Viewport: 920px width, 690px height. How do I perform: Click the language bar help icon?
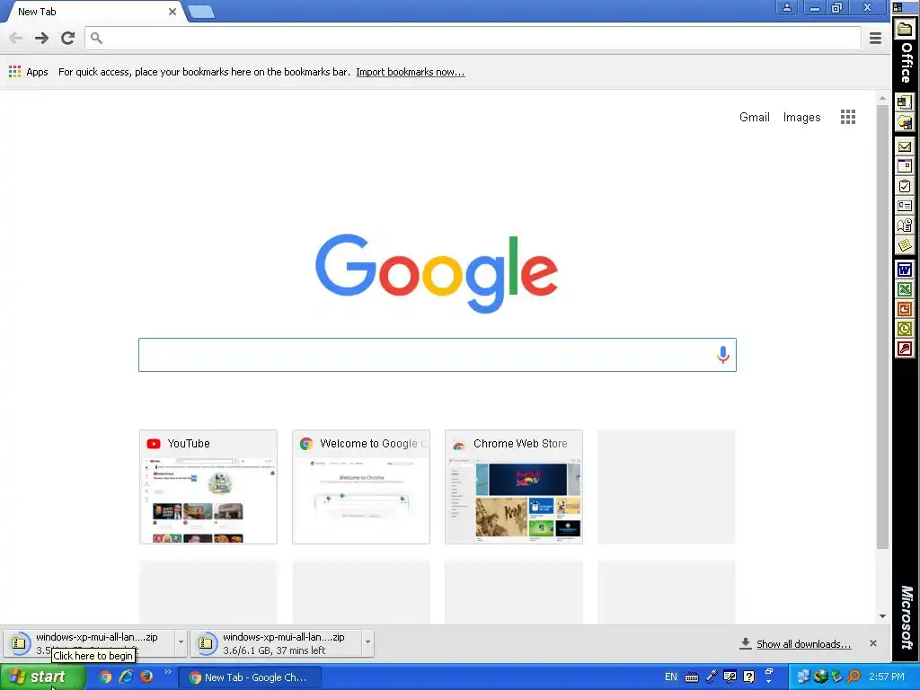748,677
